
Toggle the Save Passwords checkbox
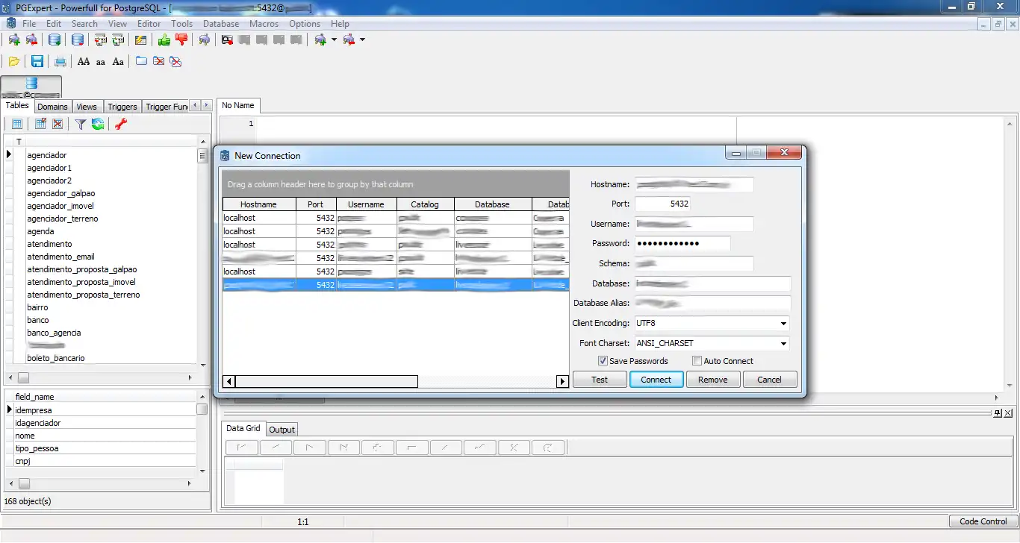(x=603, y=361)
